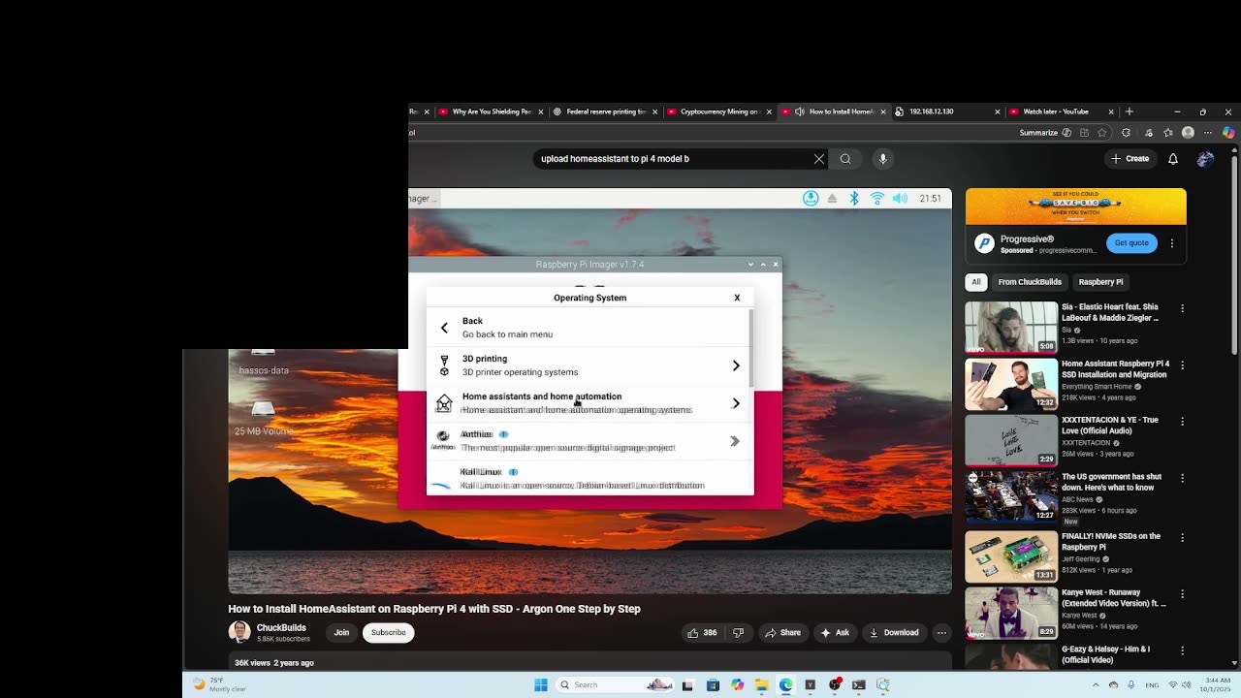Expand the 3D printing category
This screenshot has height=698, width=1241.
[x=589, y=365]
